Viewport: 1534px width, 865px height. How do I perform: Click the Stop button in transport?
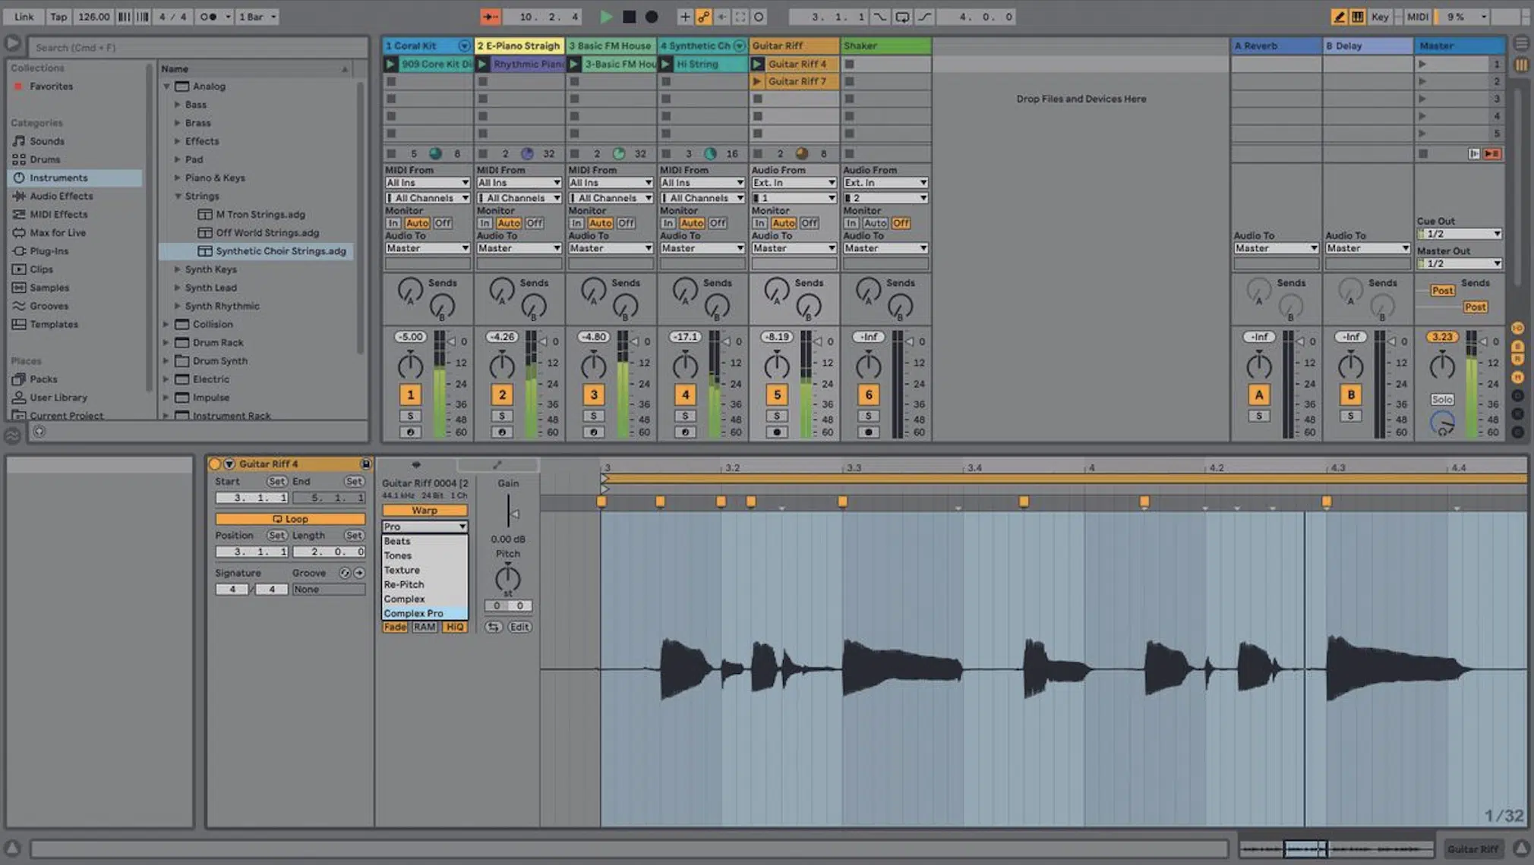tap(629, 17)
